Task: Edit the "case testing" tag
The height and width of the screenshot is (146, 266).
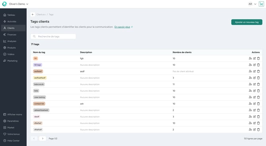Action: pyautogui.click(x=254, y=97)
